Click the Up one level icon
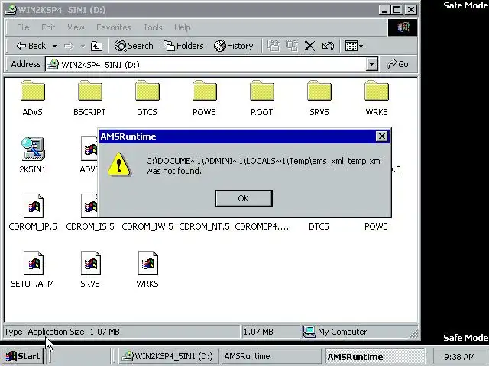The height and width of the screenshot is (366, 489). (96, 46)
